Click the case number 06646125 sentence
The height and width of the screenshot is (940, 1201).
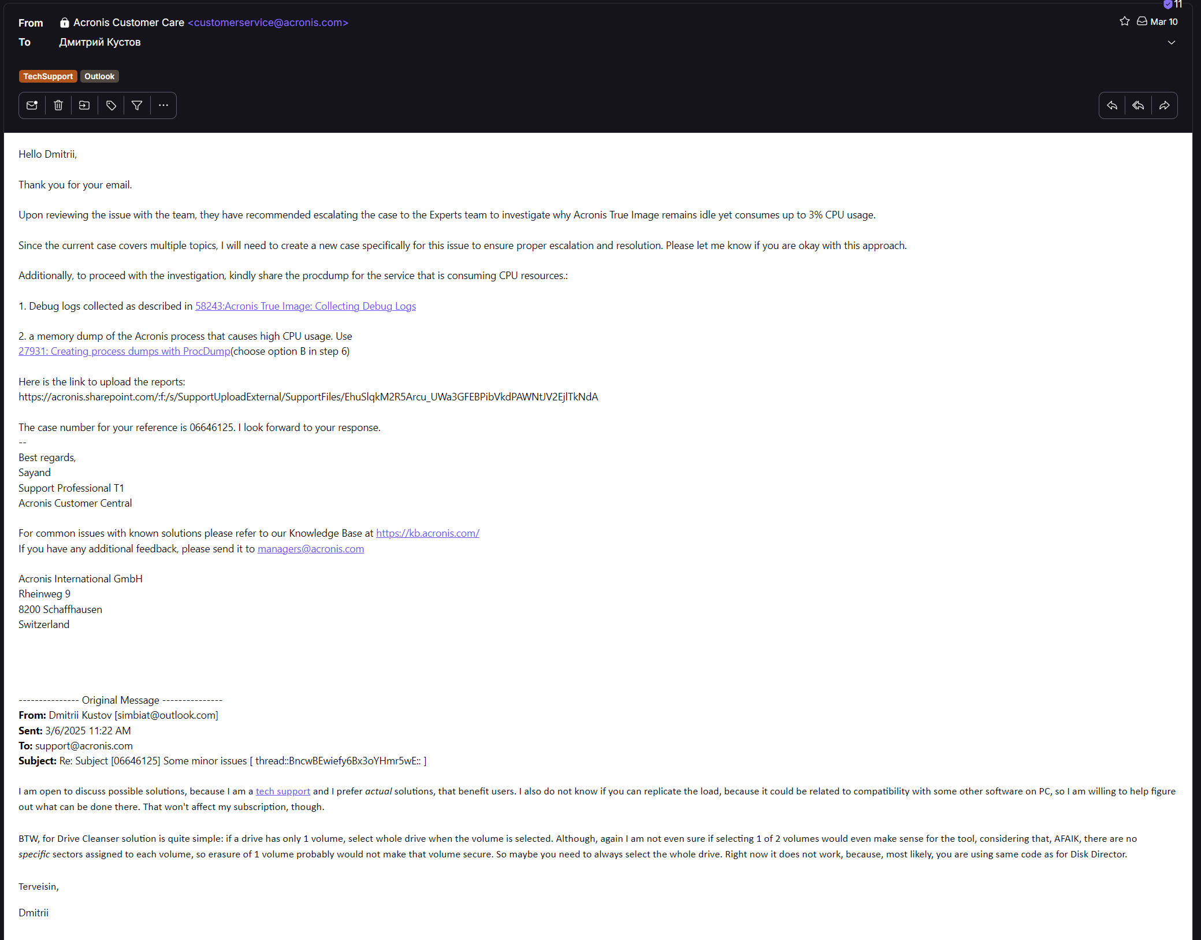[127, 428]
